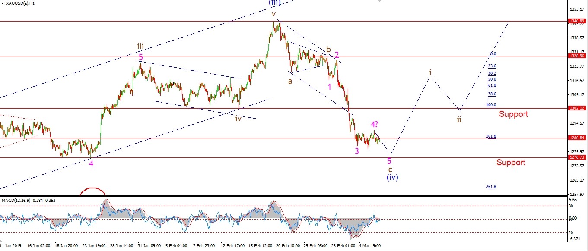The height and width of the screenshot is (251, 588).
Task: Select the 61.8 Fibonacci retracement level
Action: click(x=492, y=86)
